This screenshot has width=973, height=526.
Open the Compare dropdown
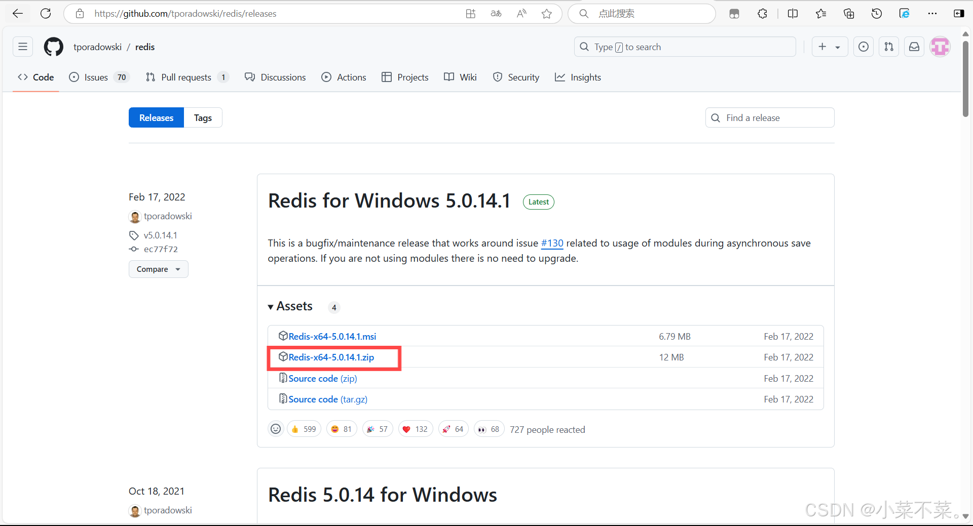coord(159,269)
